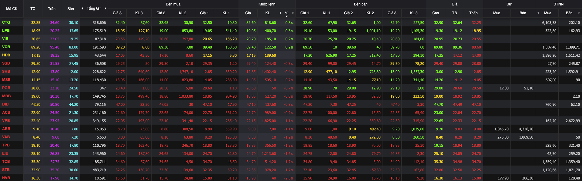Viewport: 582px width, 181px height.
Task: Click the Dư Bán column header
Action: coord(523,13)
